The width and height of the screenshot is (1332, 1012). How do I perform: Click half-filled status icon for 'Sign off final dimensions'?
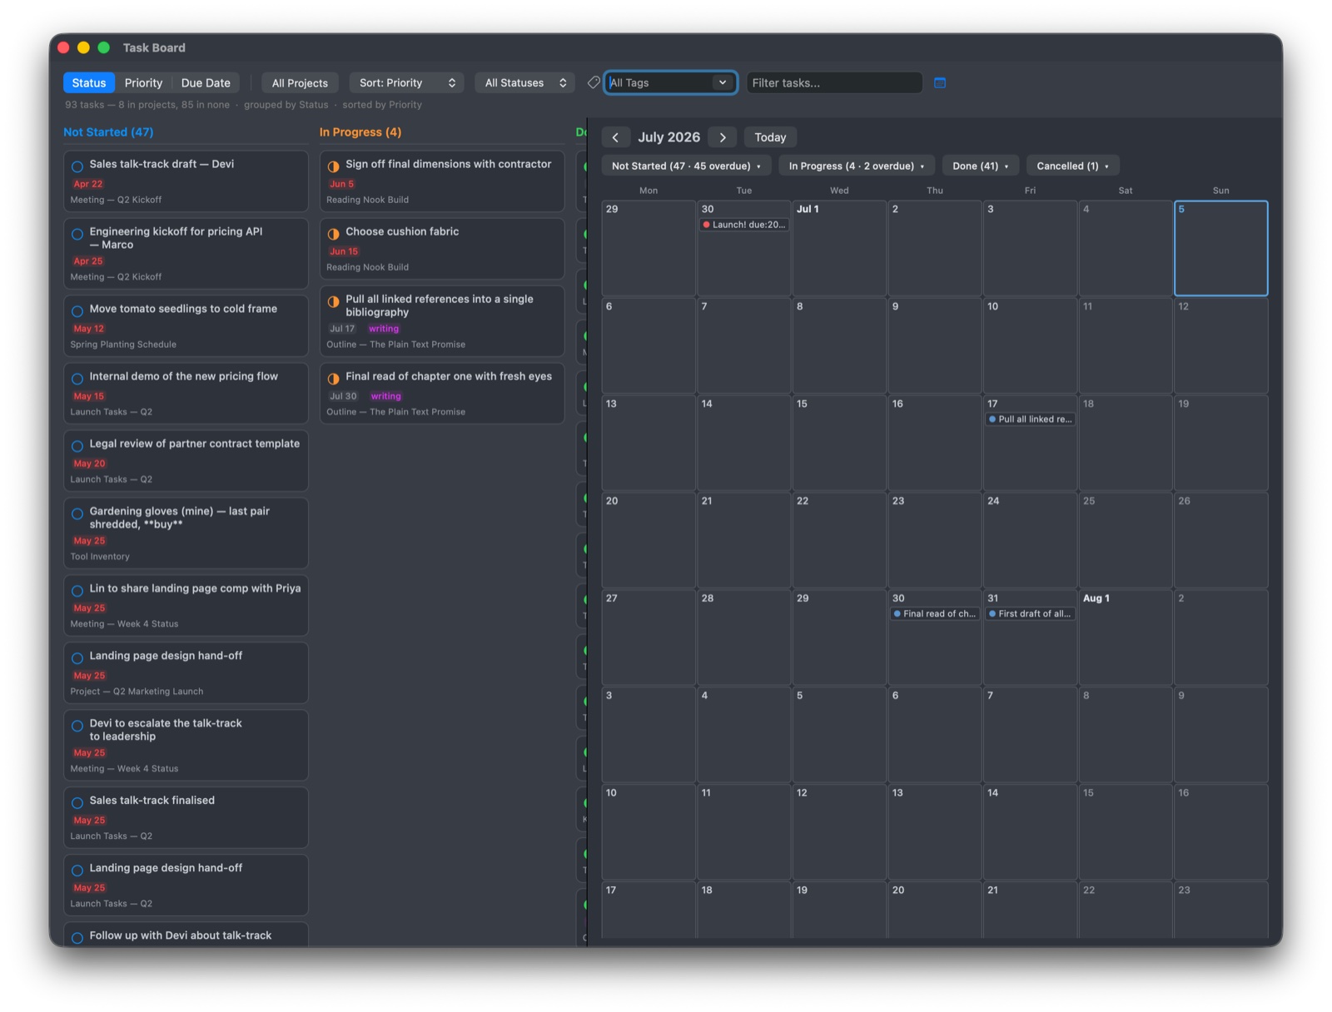[334, 166]
